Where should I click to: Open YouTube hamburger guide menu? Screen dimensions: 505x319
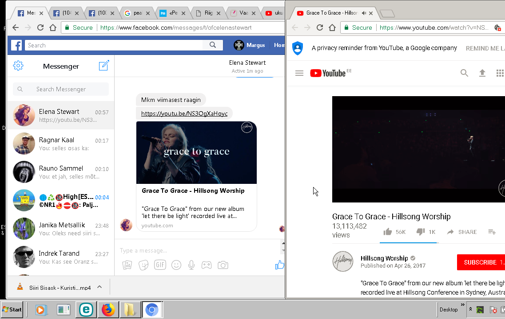299,73
